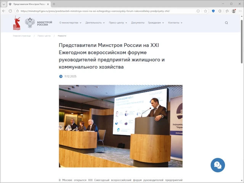
Task: Click the Минстрой России coat of arms logo
Action: click(x=30, y=23)
